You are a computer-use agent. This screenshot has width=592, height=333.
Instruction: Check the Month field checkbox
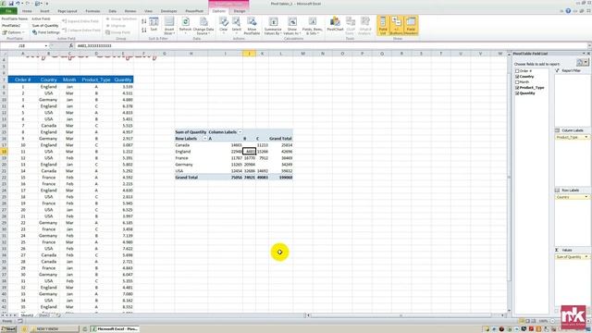tap(517, 82)
